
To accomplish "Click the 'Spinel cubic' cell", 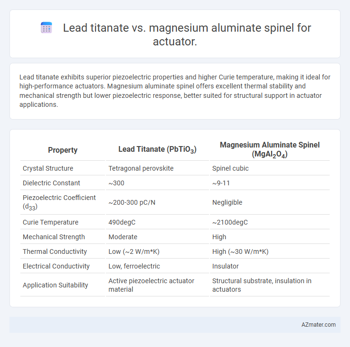I will (x=230, y=168).
